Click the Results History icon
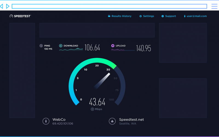 (x=109, y=16)
